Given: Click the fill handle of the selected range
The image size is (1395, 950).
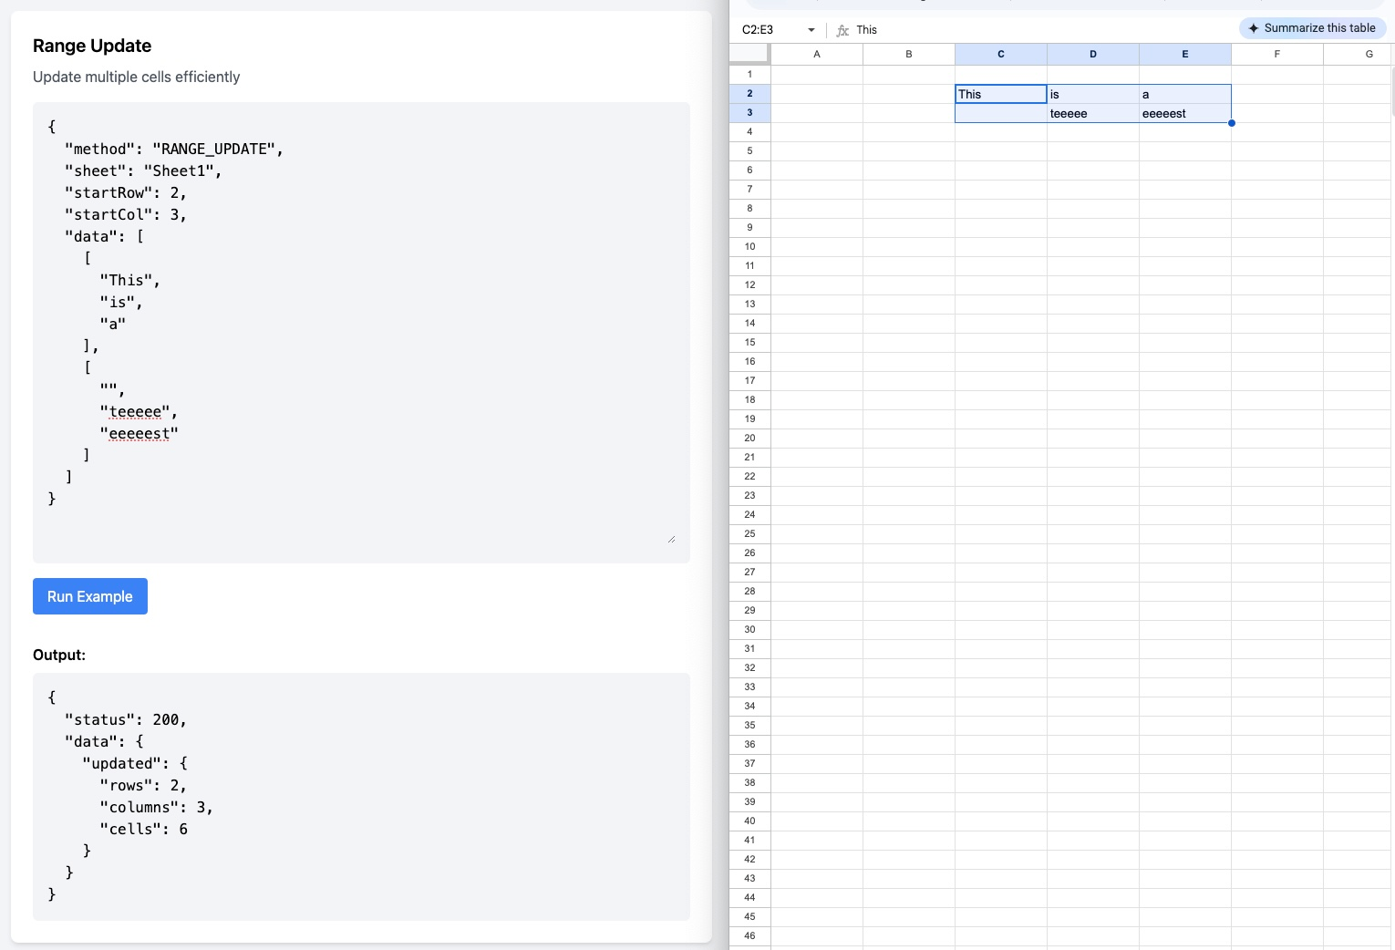Looking at the screenshot, I should pos(1232,123).
